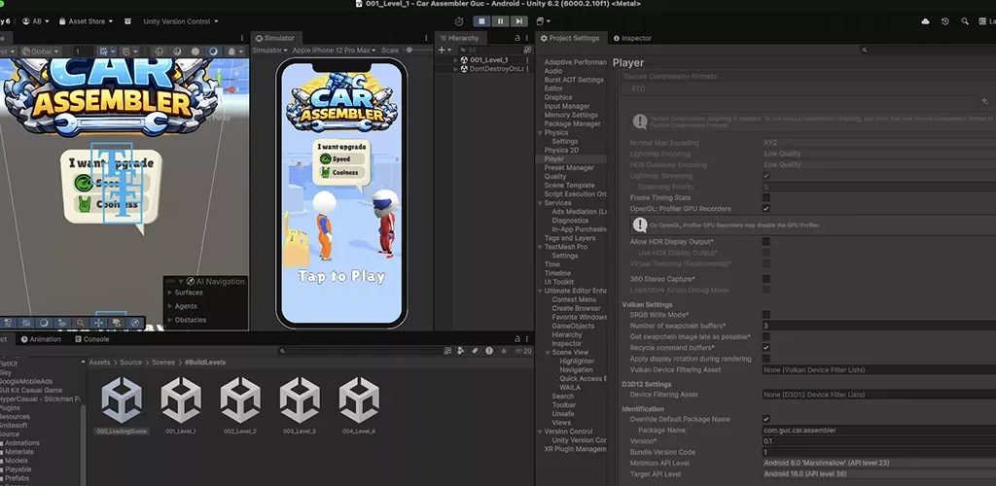Enable Frame Timing Stats checkbox
This screenshot has height=486, width=996.
pos(766,198)
